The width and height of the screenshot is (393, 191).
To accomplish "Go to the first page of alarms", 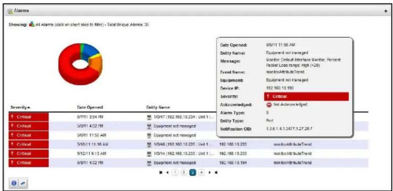I will 161,172.
